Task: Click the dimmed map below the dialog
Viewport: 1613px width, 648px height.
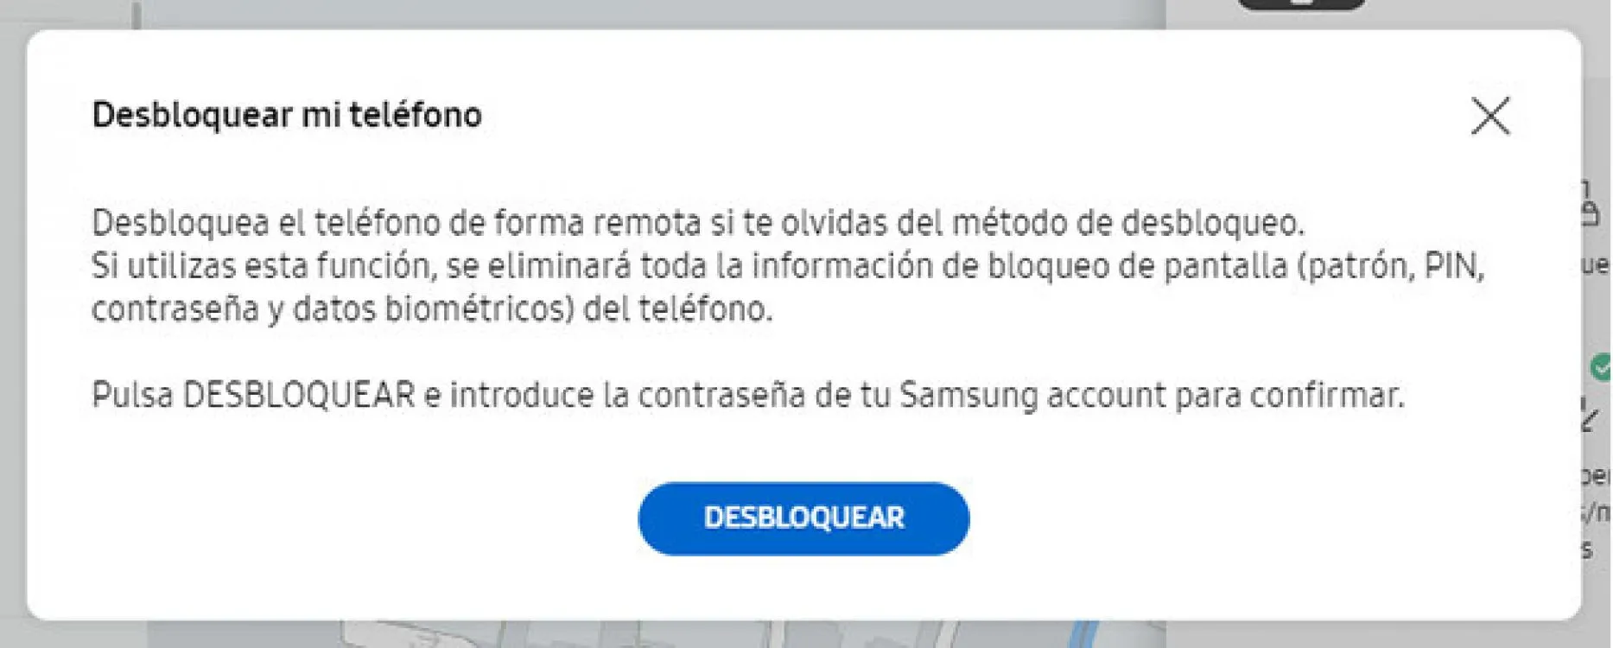Action: pyautogui.click(x=657, y=635)
